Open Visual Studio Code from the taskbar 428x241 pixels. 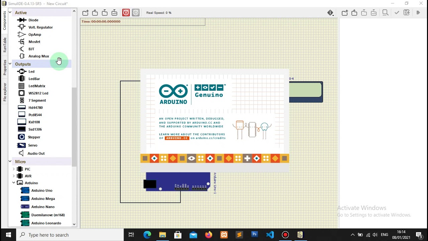pos(270,235)
